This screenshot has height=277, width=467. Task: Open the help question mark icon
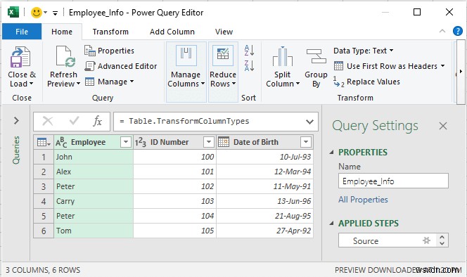point(457,31)
